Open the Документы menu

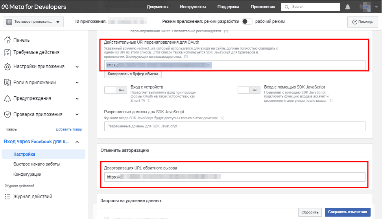[157, 7]
